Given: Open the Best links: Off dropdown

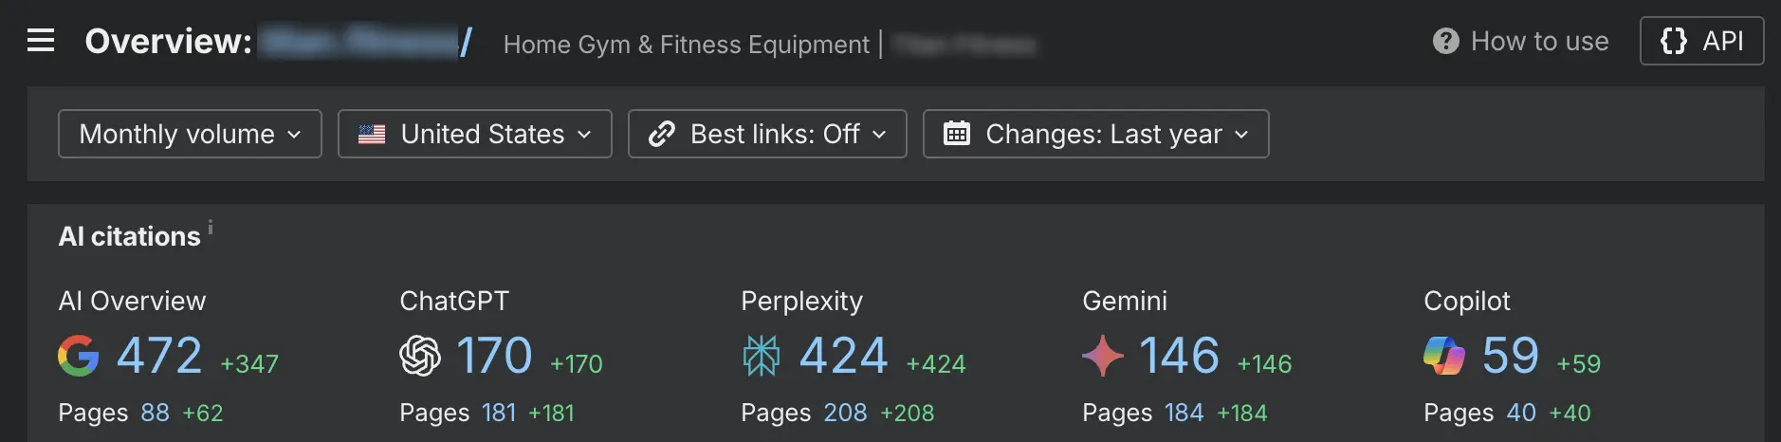Looking at the screenshot, I should tap(767, 134).
